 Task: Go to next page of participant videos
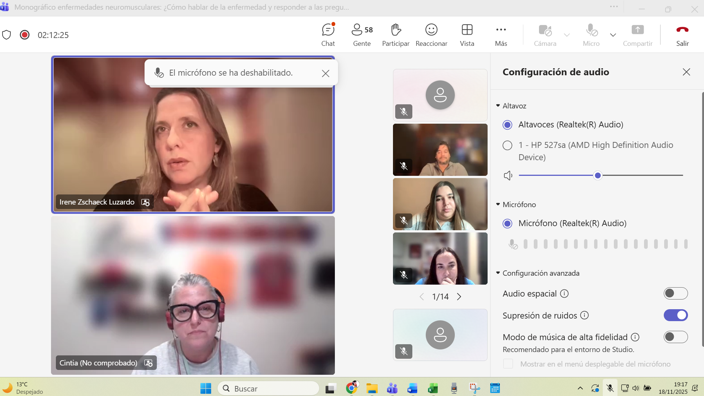point(459,297)
